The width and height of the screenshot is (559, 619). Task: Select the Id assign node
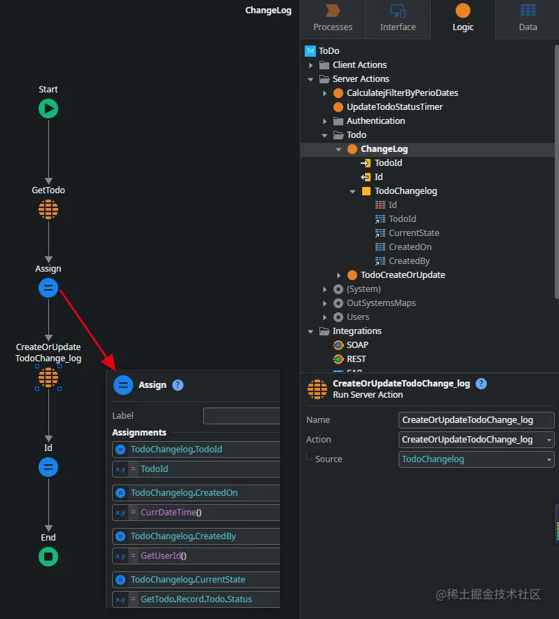[x=48, y=467]
